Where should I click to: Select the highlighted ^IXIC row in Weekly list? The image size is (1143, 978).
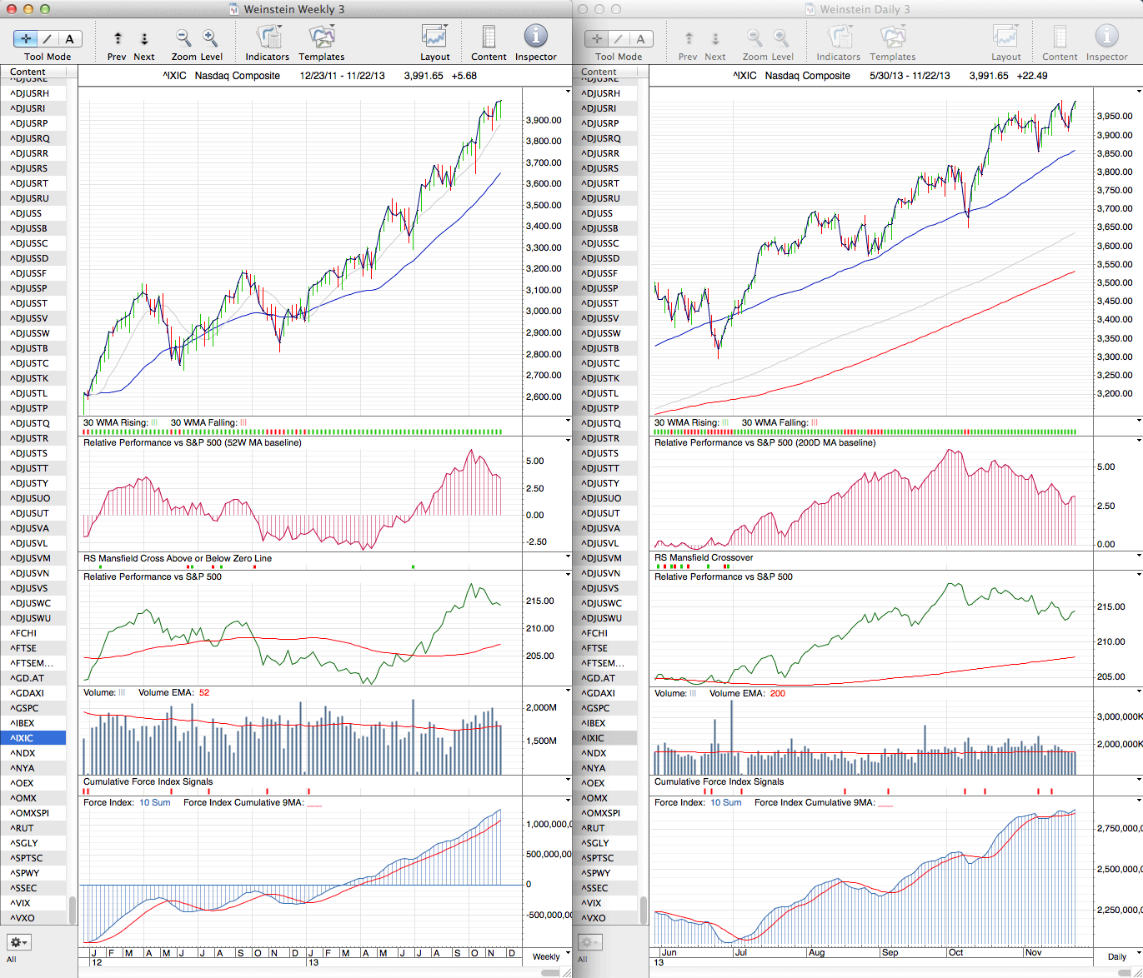point(33,738)
